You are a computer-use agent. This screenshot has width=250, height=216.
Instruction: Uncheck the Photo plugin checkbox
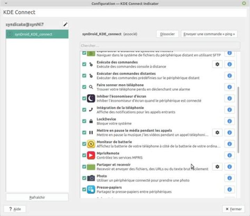coord(84,178)
